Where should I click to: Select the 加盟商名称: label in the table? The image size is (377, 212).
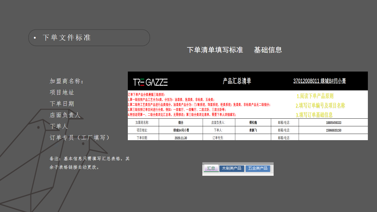143,122
